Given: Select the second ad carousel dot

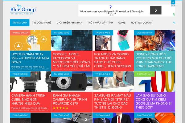Looking at the screenshot, I should click(x=113, y=15).
